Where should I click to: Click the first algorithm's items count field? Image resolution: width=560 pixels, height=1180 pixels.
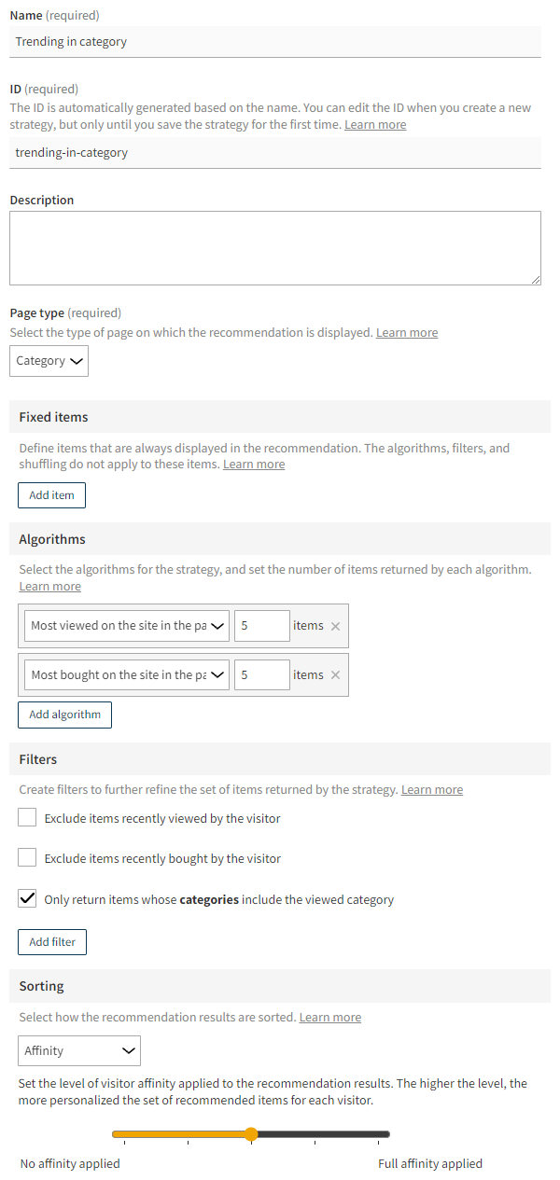tap(261, 625)
